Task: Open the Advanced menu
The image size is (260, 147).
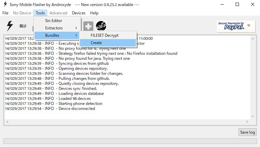Action: (x=58, y=13)
